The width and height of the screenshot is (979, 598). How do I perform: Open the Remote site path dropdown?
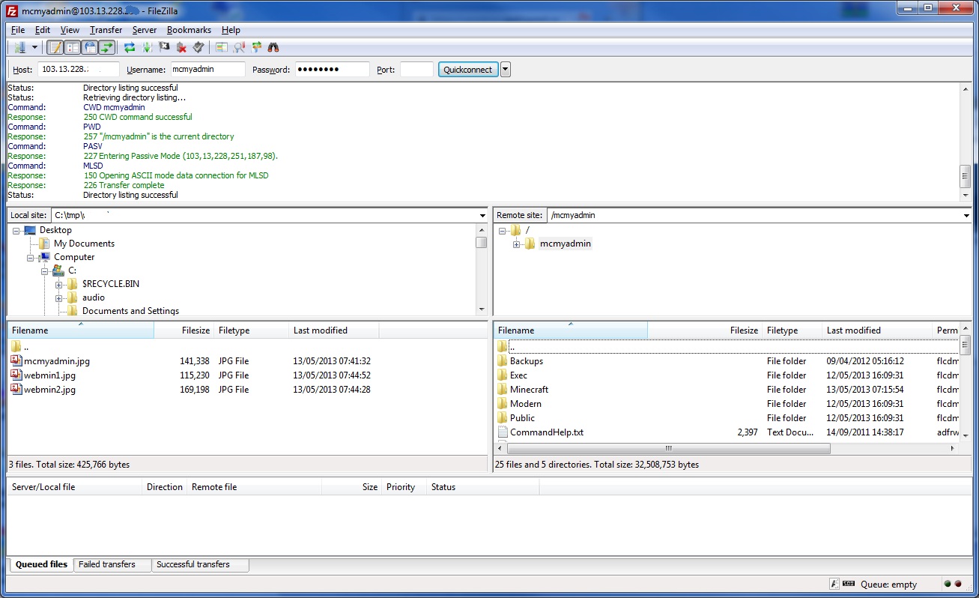pyautogui.click(x=966, y=216)
